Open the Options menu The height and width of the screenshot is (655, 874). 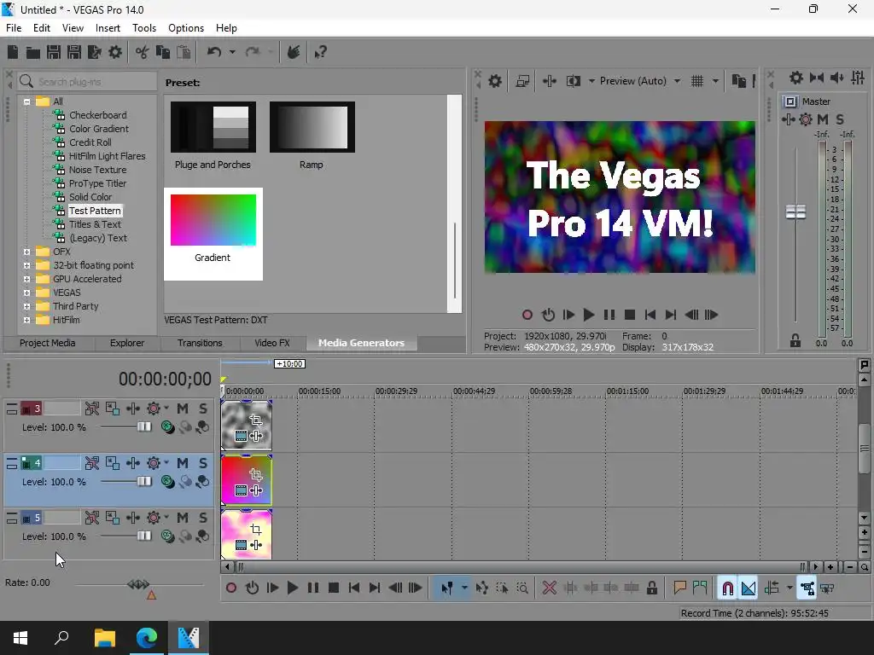(x=185, y=28)
